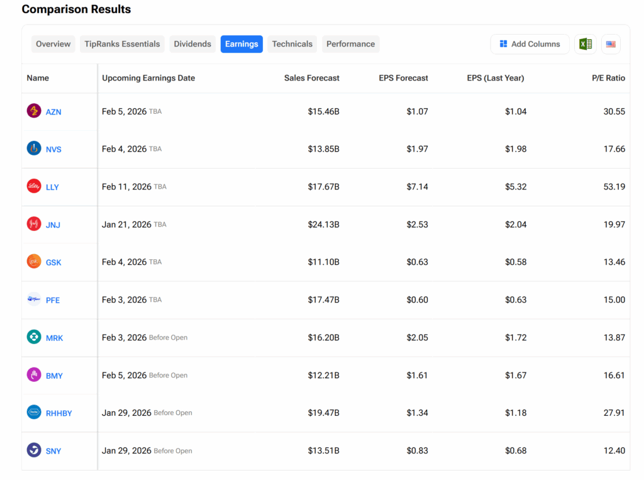Switch to the Overview tab
The height and width of the screenshot is (480, 644).
tap(53, 44)
